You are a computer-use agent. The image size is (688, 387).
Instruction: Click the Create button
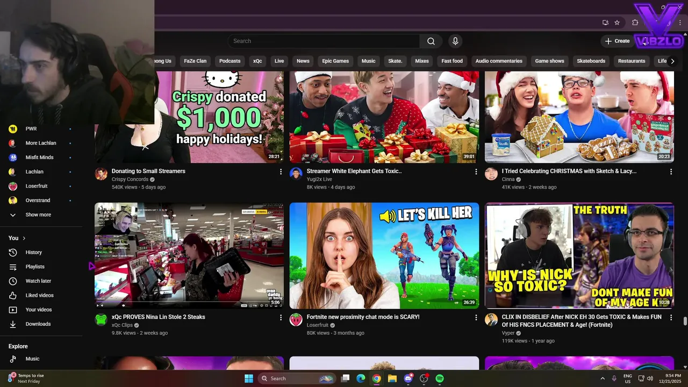pyautogui.click(x=617, y=41)
